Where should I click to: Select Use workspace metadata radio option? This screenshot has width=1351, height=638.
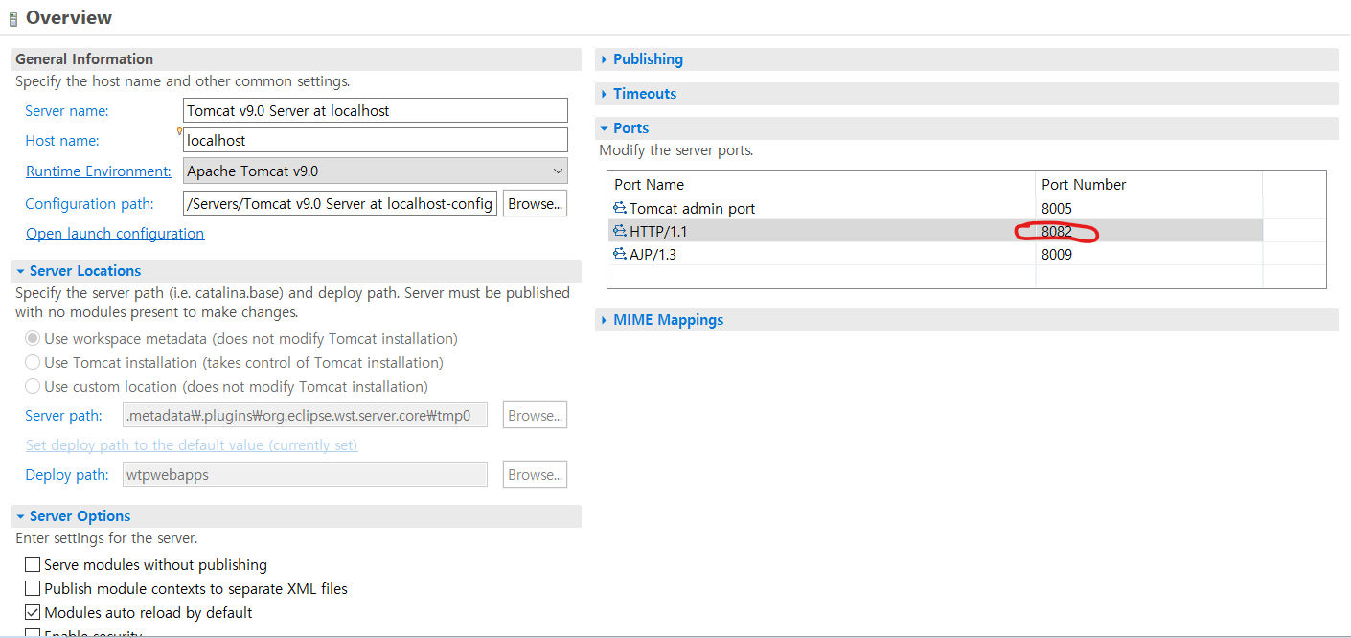[33, 338]
